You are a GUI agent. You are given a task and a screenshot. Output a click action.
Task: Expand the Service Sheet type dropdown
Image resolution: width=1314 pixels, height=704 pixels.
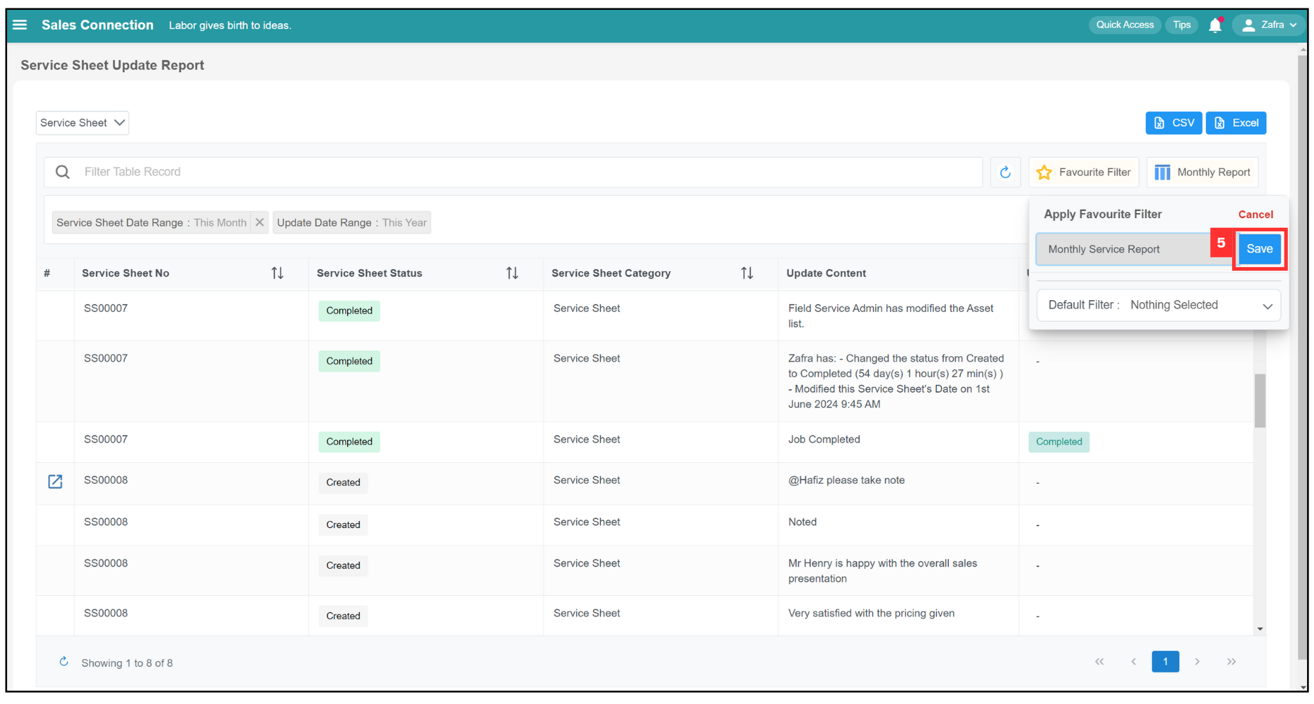[x=82, y=123]
